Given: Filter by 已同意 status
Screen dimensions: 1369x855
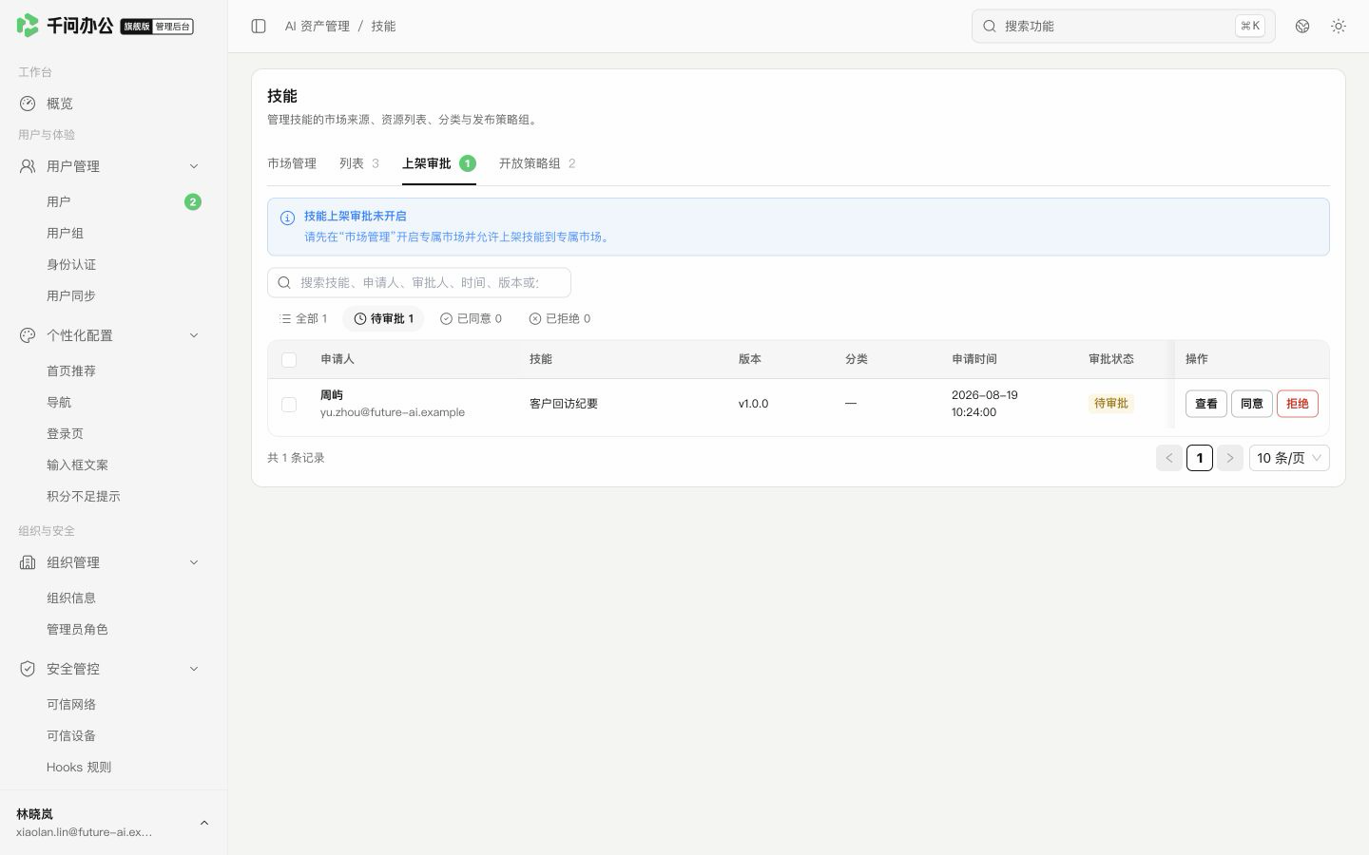Looking at the screenshot, I should click(x=472, y=318).
